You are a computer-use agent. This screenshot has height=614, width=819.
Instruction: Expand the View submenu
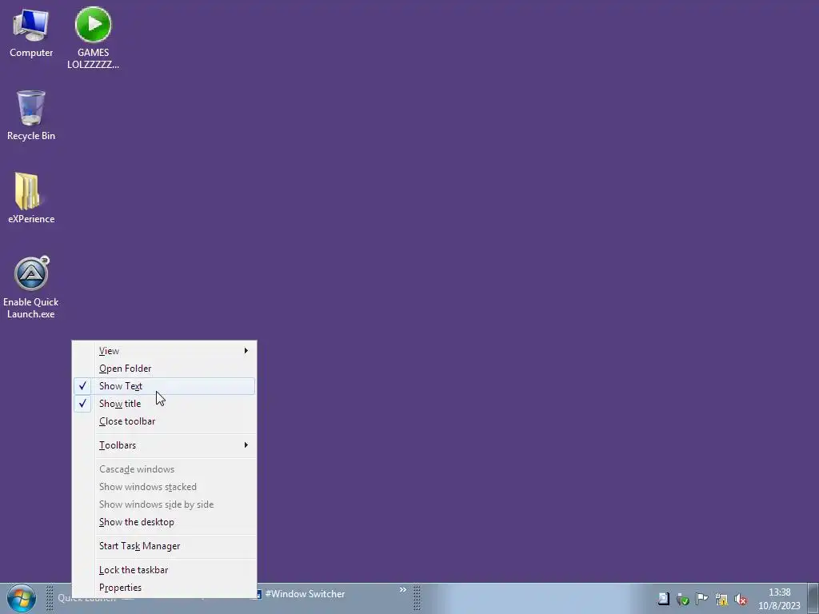[x=164, y=351]
